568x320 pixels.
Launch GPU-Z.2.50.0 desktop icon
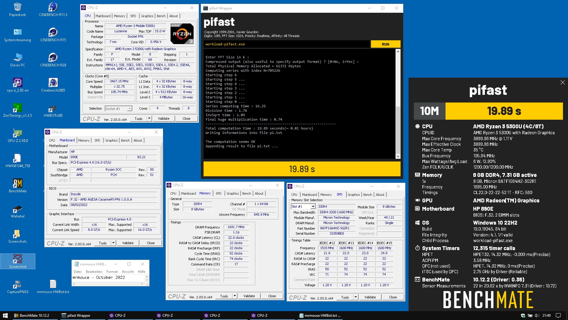[x=17, y=135]
